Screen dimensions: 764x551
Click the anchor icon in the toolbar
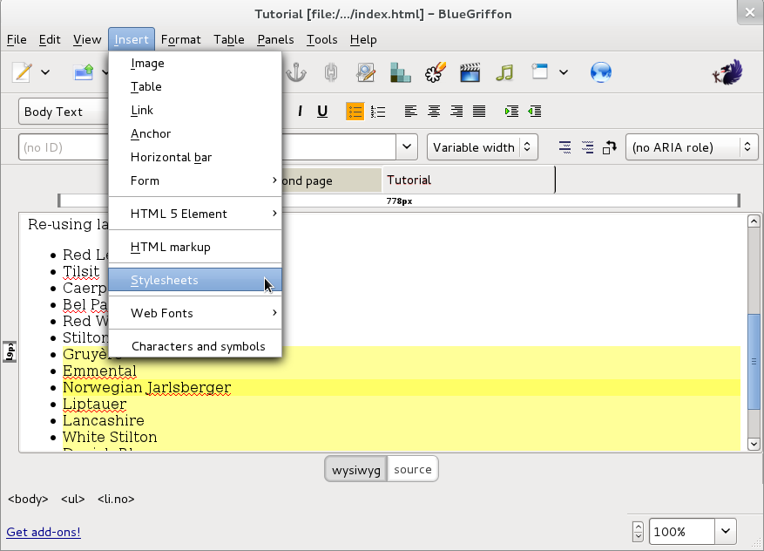coord(298,73)
